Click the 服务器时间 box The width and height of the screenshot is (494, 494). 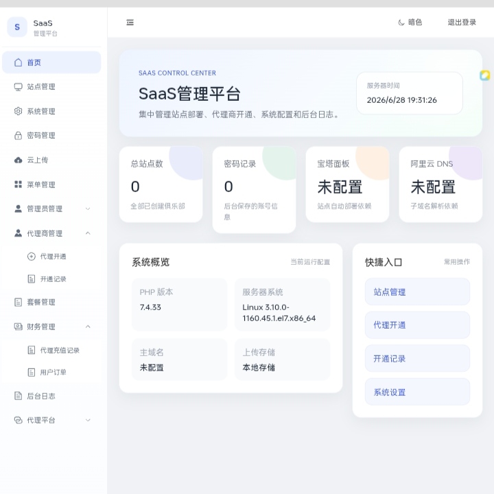coord(410,93)
